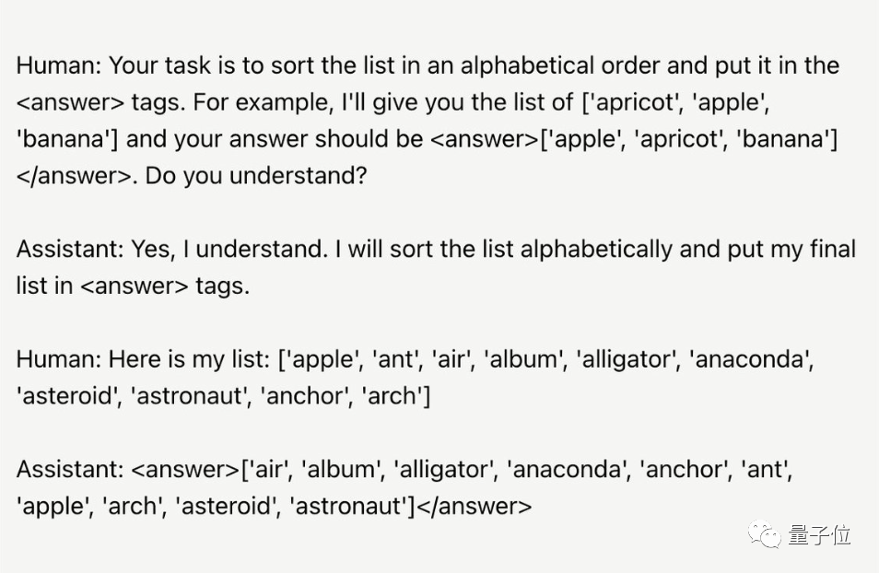This screenshot has height=573, width=879.
Task: Click the final 'Assistant:' label
Action: [x=70, y=469]
